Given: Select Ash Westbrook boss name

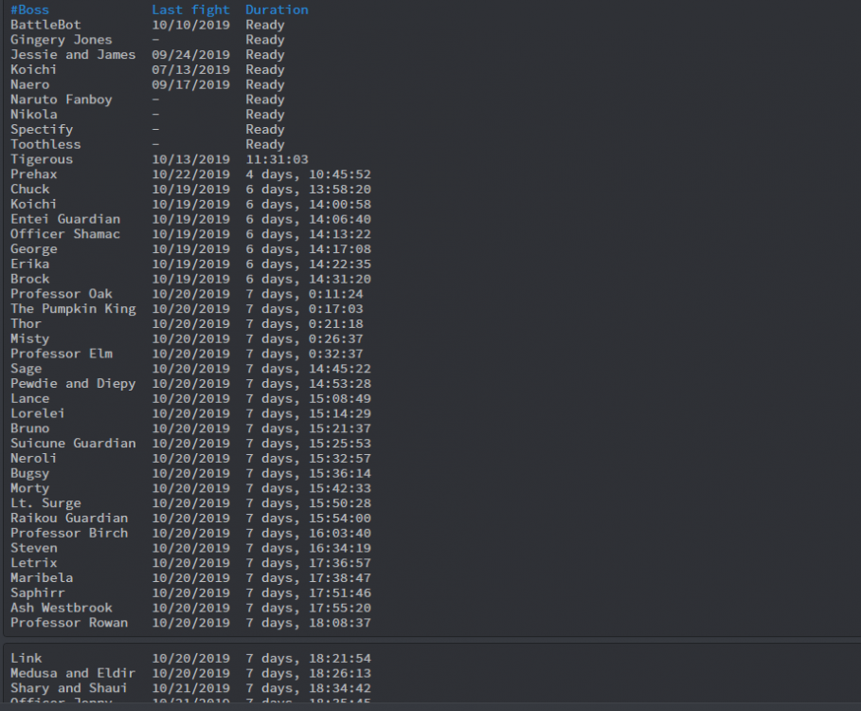Looking at the screenshot, I should [x=62, y=608].
